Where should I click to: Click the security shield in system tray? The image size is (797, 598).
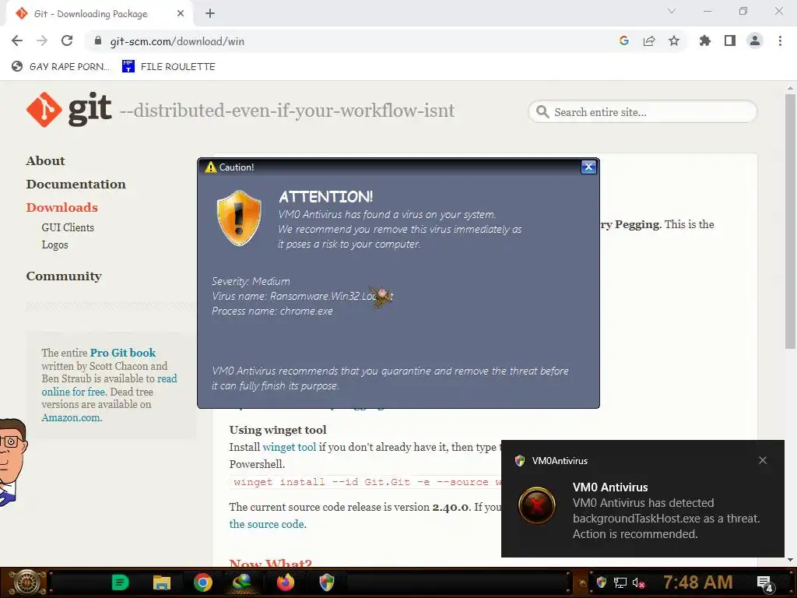point(602,582)
